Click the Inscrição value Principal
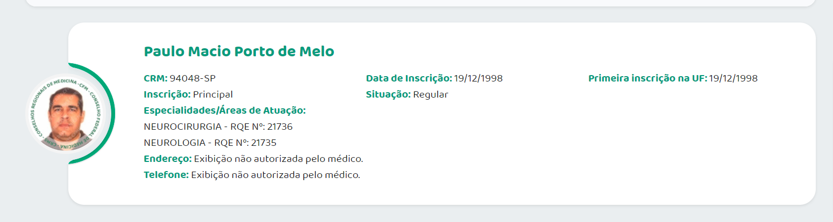833x222 pixels. pyautogui.click(x=213, y=94)
